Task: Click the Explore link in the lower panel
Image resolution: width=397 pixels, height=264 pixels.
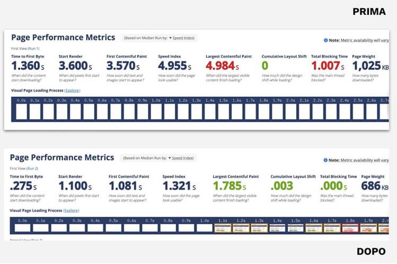Action: point(71,210)
